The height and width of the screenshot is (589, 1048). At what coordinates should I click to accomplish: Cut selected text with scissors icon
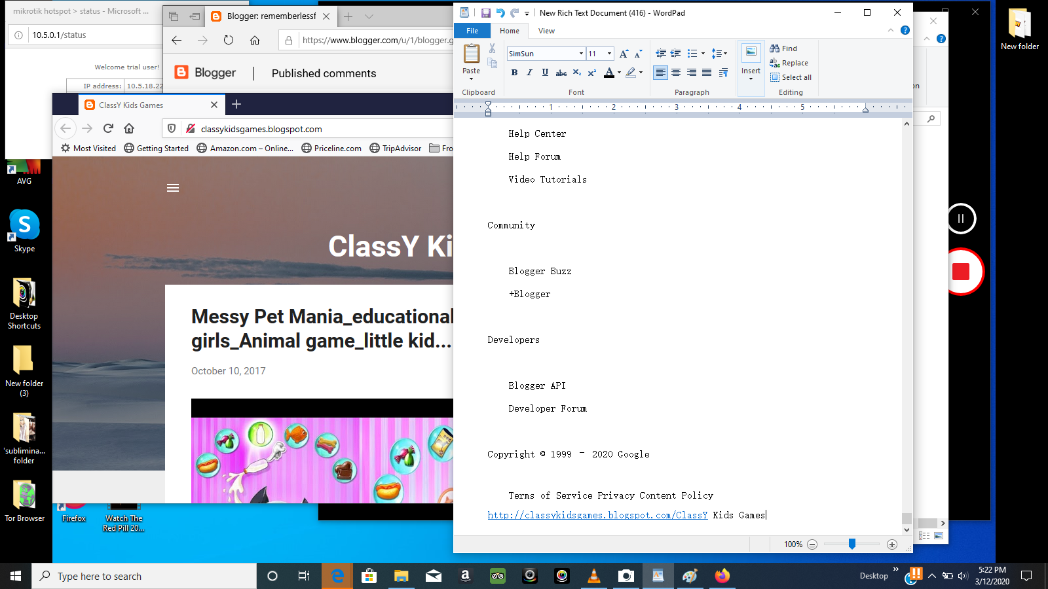[x=492, y=48]
